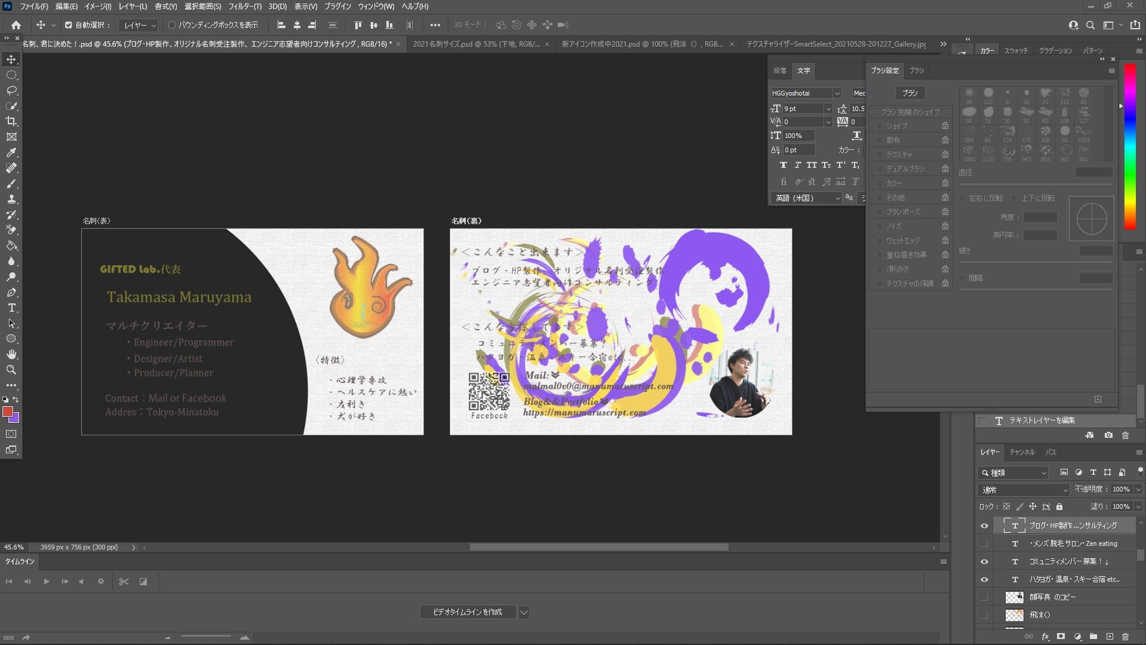This screenshot has width=1146, height=645.
Task: Select the Horizontal Type tool
Action: coord(11,308)
